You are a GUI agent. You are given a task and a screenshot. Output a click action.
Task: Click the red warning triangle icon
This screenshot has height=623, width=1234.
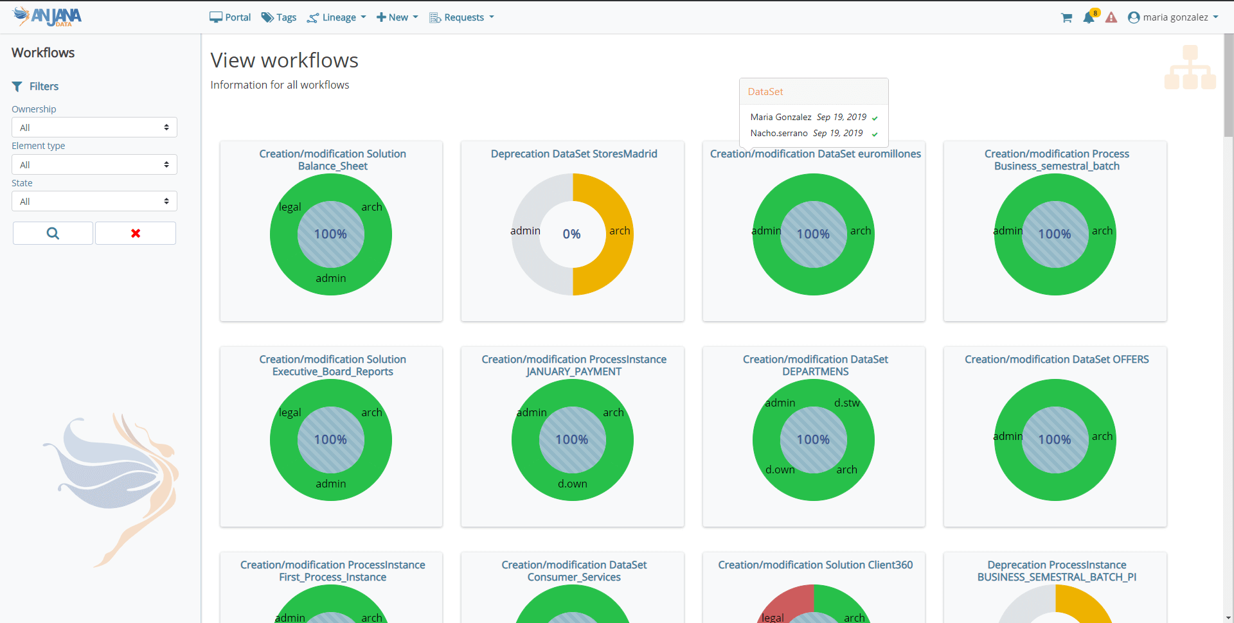tap(1111, 18)
